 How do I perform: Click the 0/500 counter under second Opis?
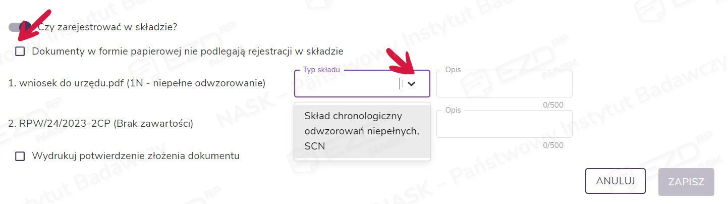552,145
